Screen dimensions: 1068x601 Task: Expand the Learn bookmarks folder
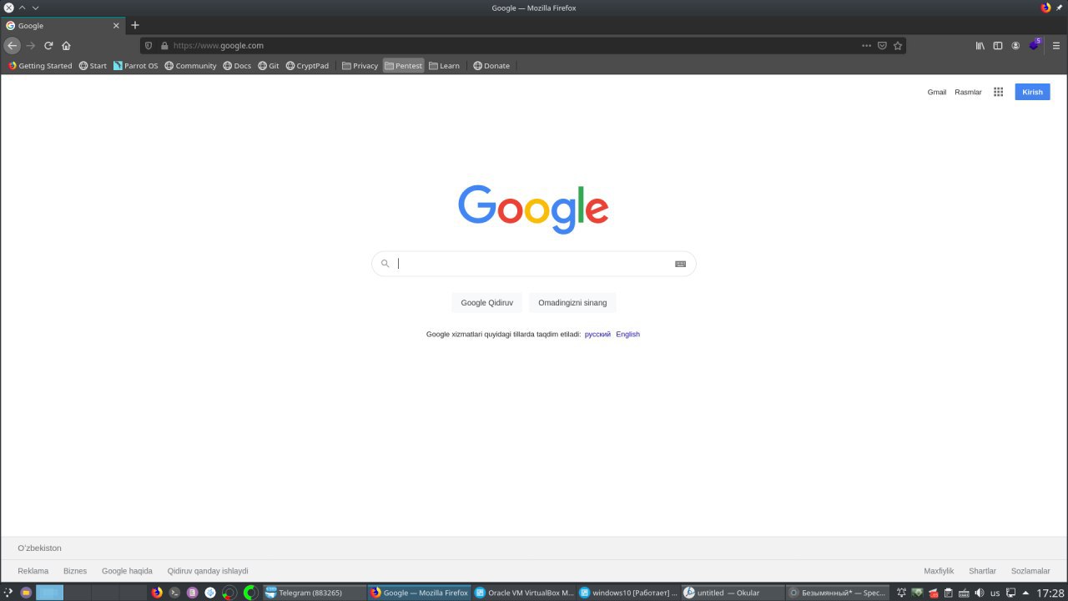[x=444, y=66]
